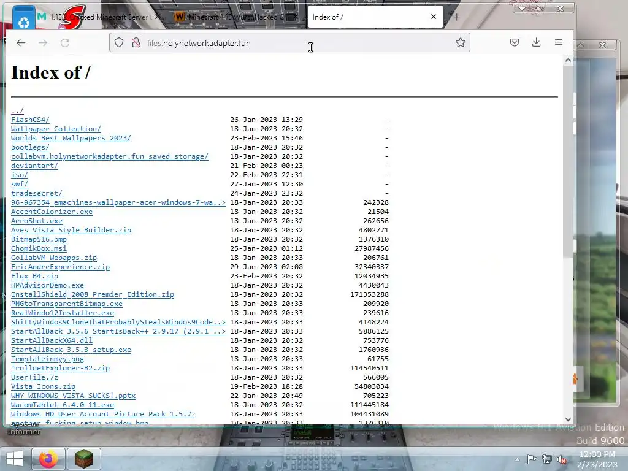The width and height of the screenshot is (628, 471).
Task: Select the 'Index of /' tab
Action: 375,17
